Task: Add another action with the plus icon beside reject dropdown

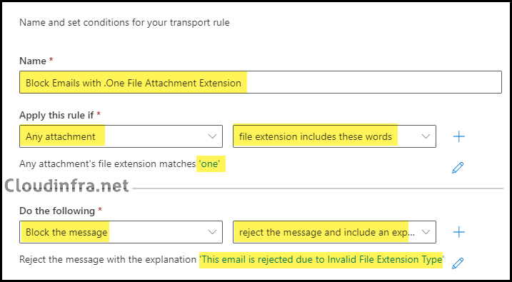Action: (458, 232)
